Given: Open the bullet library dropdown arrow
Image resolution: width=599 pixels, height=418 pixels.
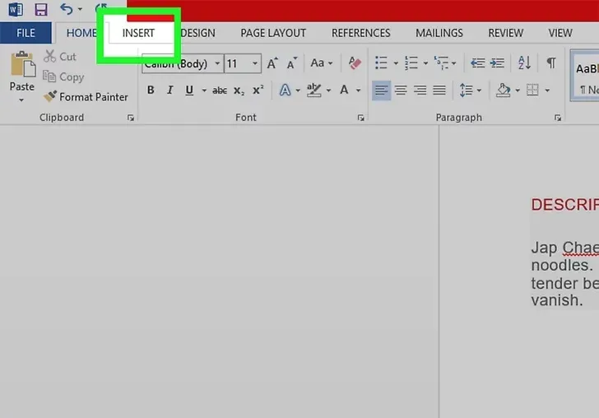Looking at the screenshot, I should tap(396, 63).
